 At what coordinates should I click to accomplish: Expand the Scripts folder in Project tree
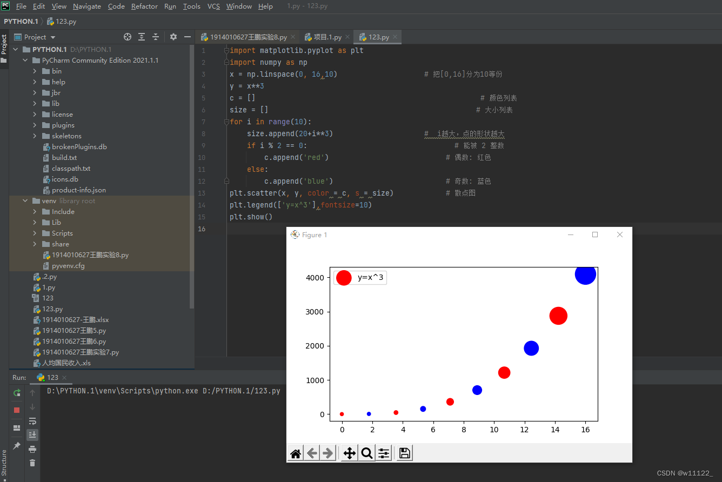click(34, 233)
